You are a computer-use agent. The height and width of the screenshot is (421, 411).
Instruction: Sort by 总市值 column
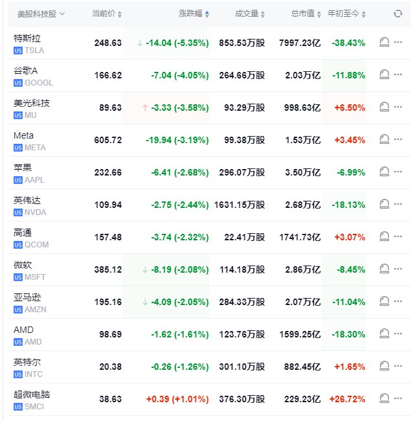[x=306, y=14]
